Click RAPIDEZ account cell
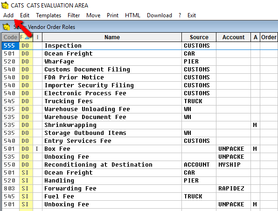Screen dimensions: 278x211 [x=234, y=189]
